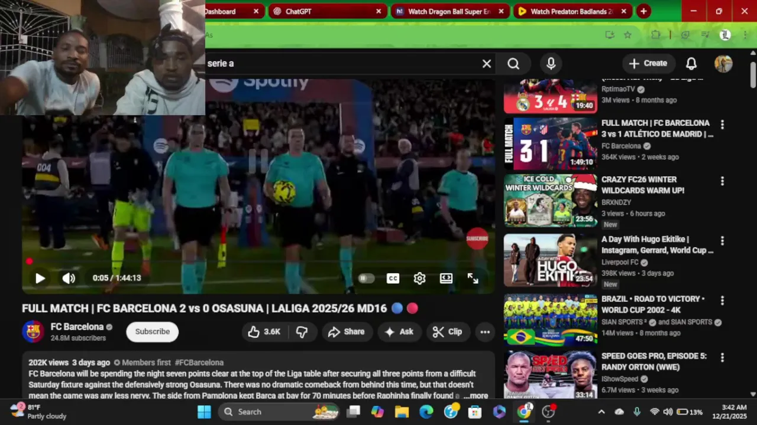Open the Chrome profile icon
Viewport: 757px width, 425px height.
click(x=725, y=35)
